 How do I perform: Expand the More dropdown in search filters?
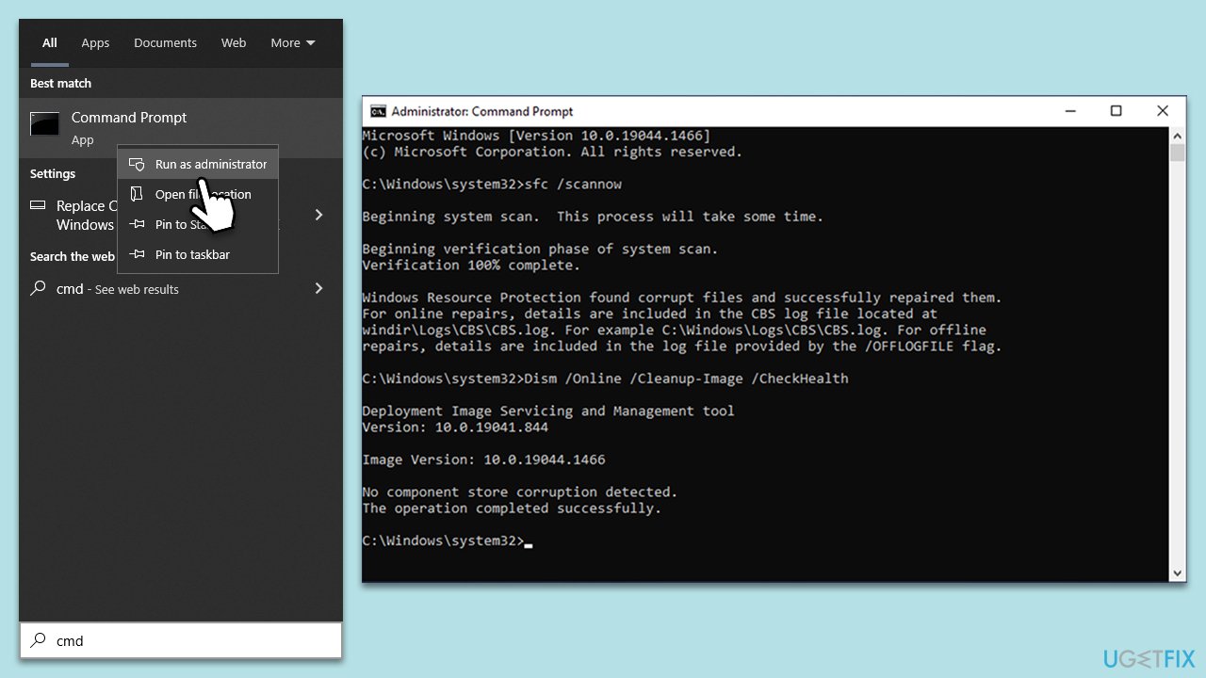coord(292,42)
